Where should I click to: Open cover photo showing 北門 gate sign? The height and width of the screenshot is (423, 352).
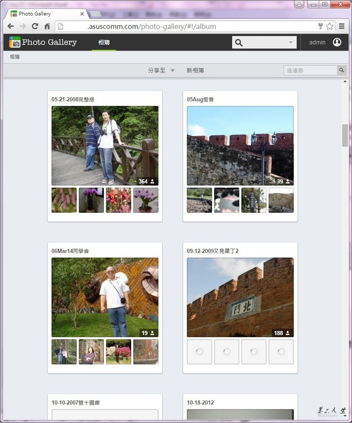click(240, 297)
